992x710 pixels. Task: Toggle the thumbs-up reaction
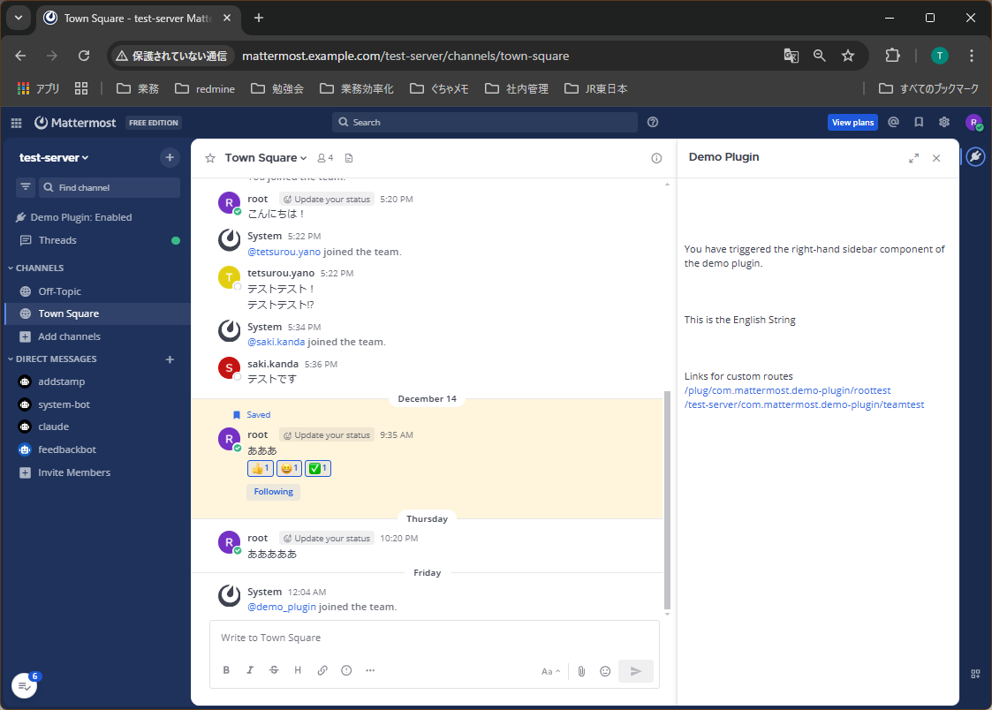click(x=260, y=469)
